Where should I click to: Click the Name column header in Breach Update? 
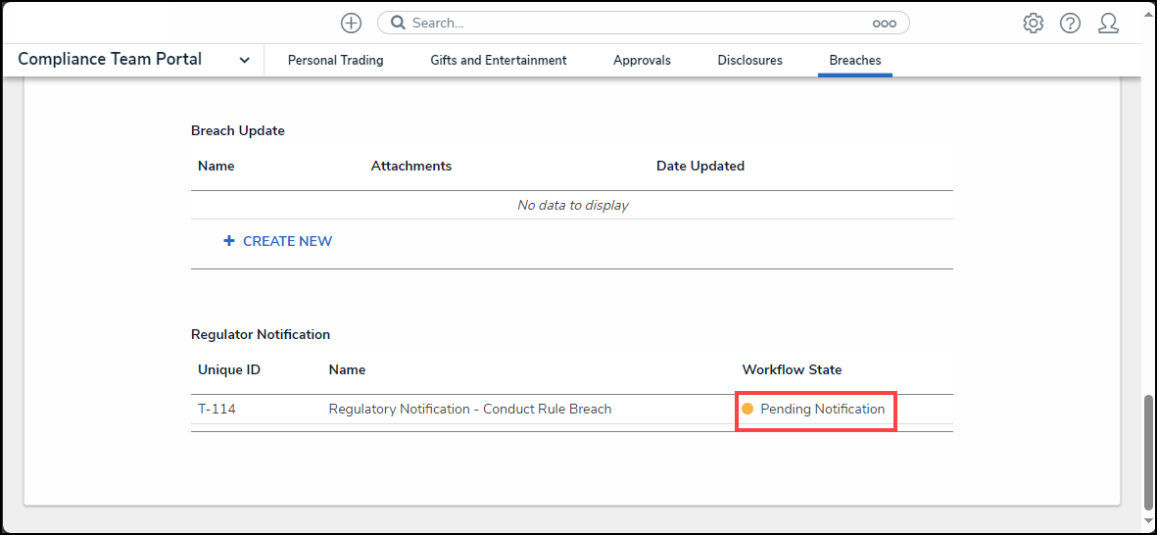click(217, 166)
